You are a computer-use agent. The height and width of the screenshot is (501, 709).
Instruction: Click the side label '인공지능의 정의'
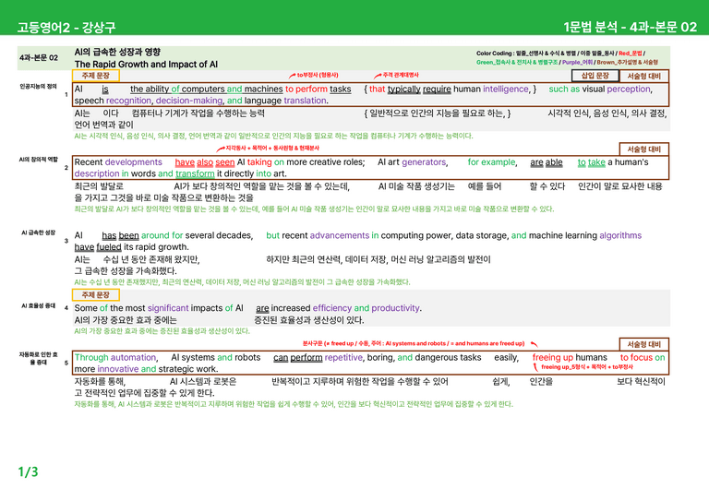(x=38, y=86)
